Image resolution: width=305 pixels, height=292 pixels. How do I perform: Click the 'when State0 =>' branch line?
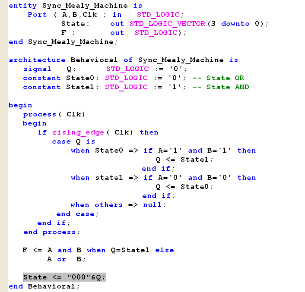[163, 151]
